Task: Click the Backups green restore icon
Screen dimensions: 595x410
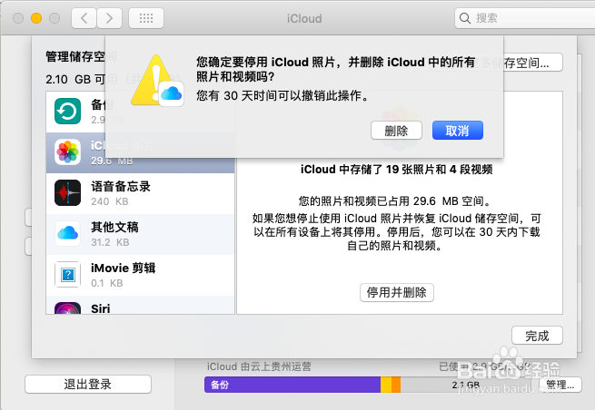Action: click(x=67, y=111)
